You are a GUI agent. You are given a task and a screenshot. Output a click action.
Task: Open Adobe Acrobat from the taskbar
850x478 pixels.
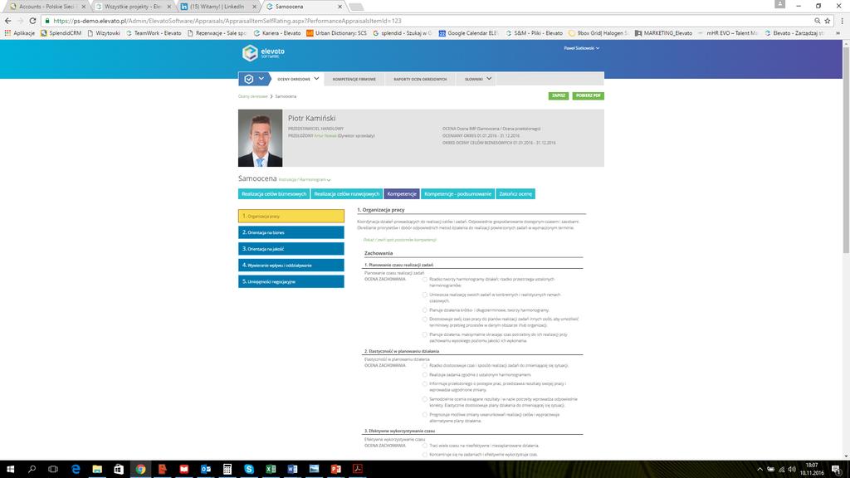[357, 469]
